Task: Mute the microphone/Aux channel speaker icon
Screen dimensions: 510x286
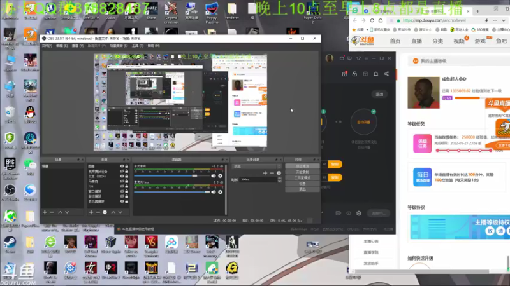Action: [x=214, y=192]
